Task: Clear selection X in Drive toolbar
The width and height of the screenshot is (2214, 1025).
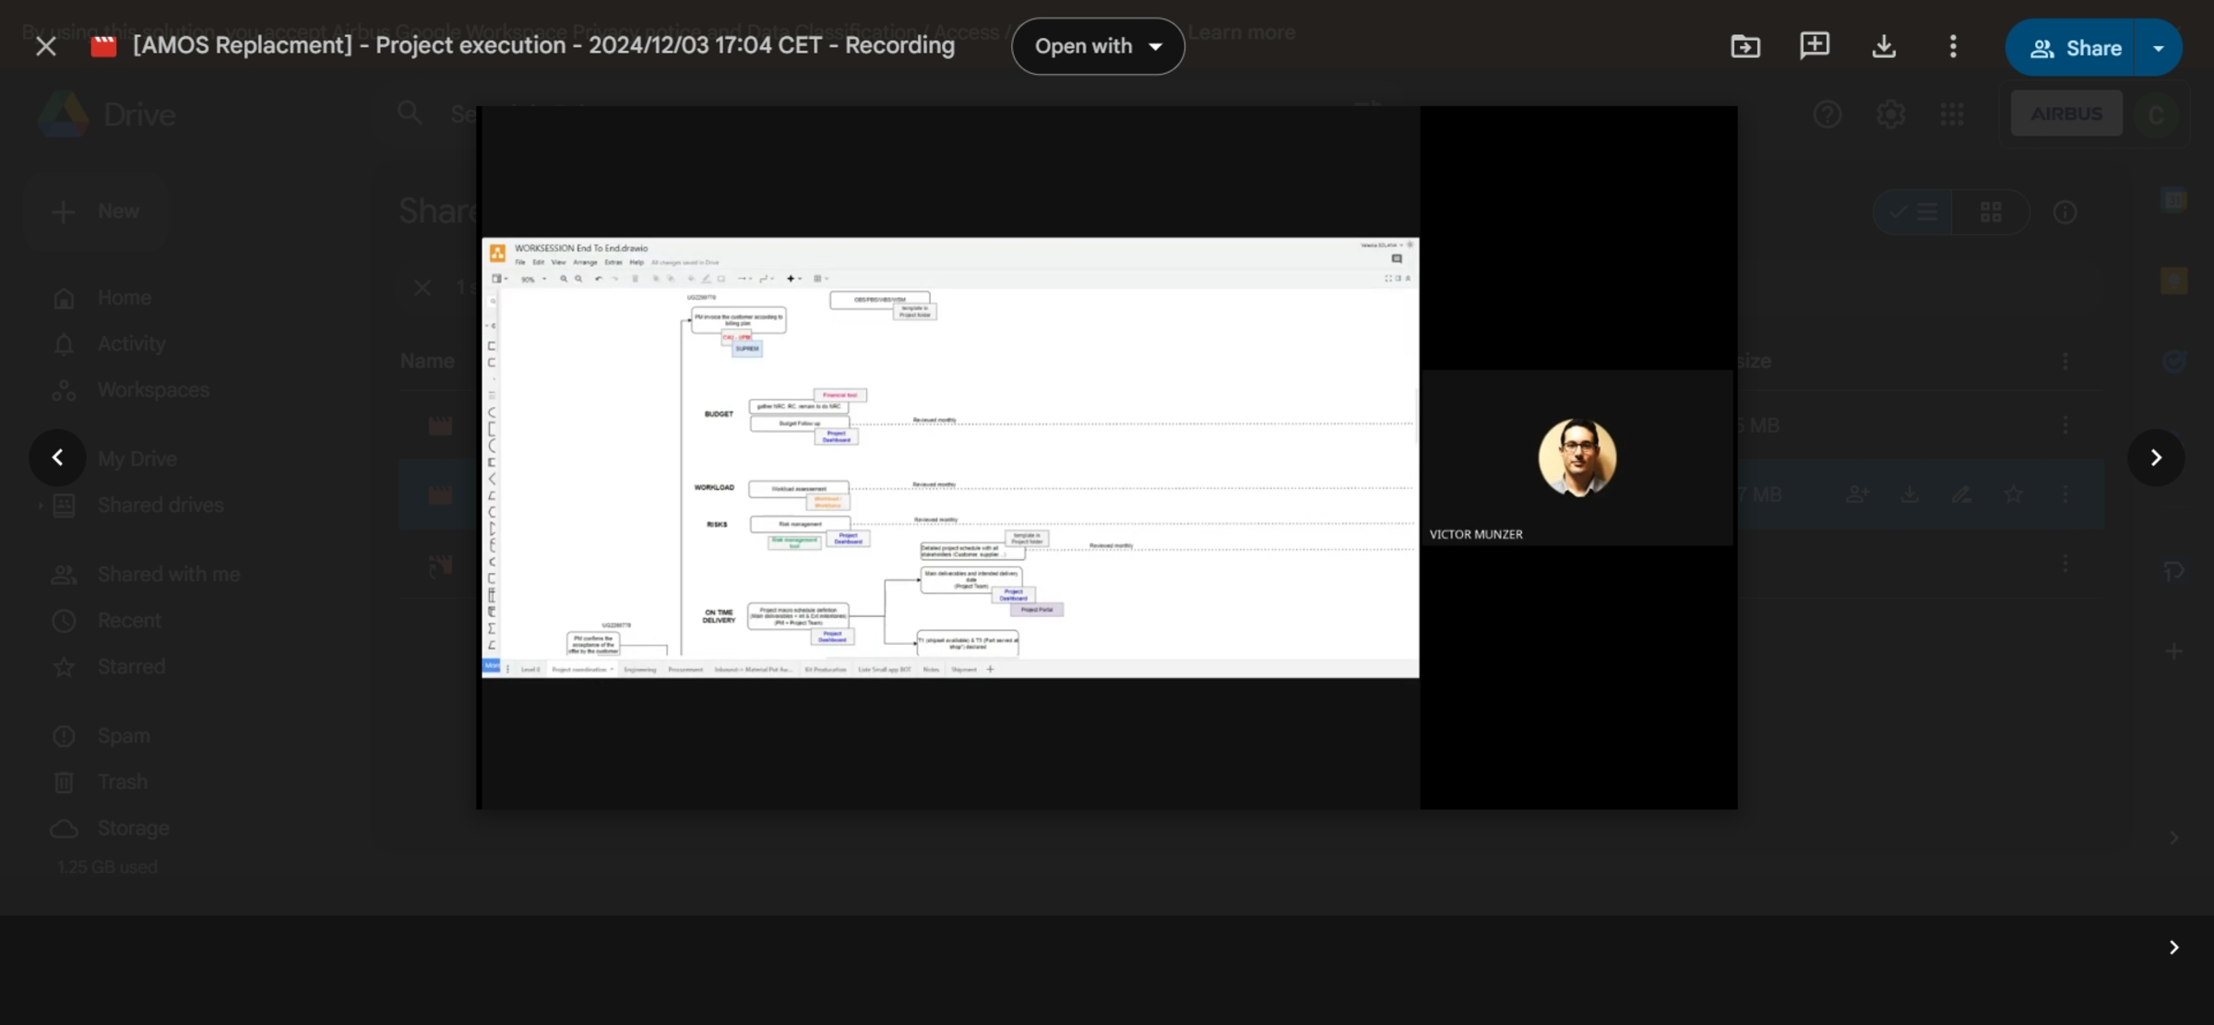Action: point(423,288)
